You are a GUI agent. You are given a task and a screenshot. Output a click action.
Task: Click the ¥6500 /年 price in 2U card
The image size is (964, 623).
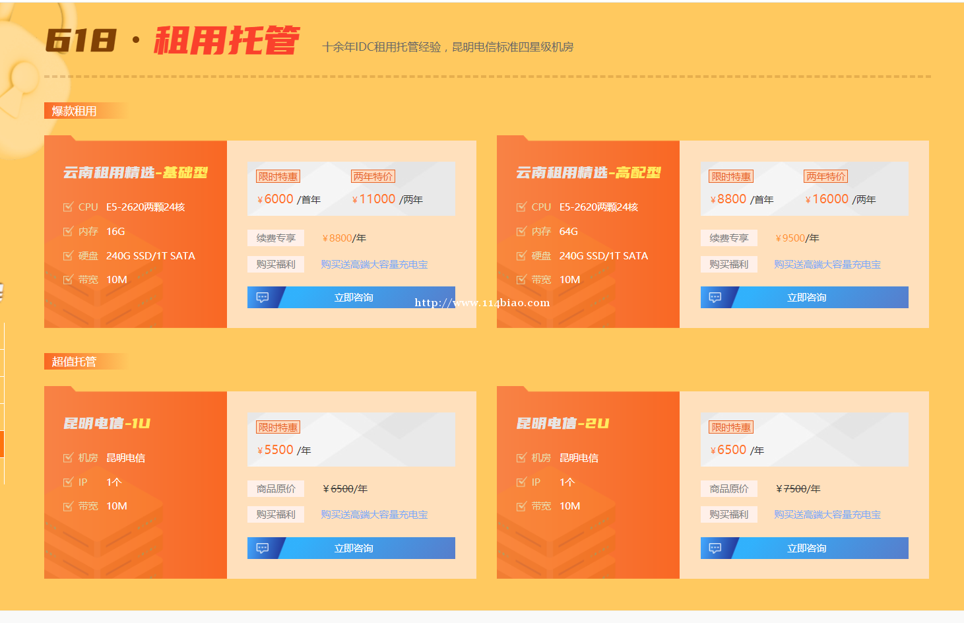[737, 450]
